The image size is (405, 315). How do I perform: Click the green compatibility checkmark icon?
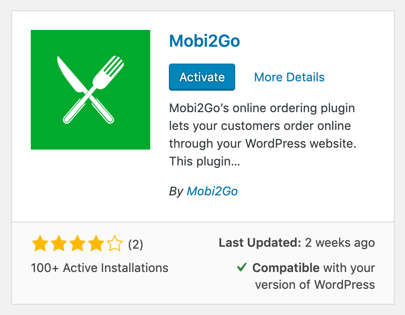pos(241,267)
